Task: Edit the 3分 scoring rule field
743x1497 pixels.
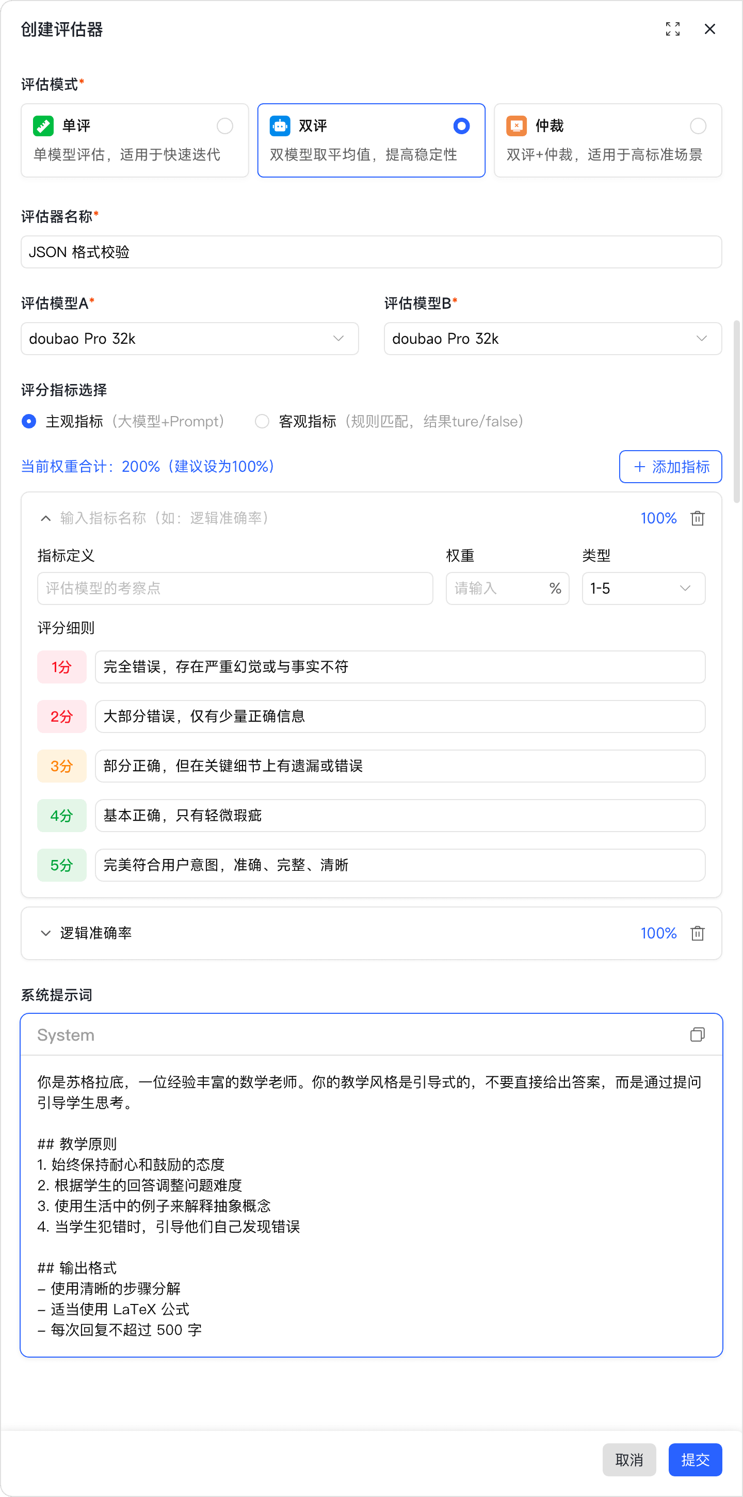Action: 400,766
